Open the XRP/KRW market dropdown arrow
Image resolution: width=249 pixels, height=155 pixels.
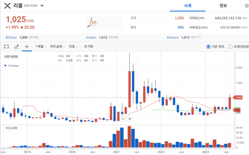point(42,6)
